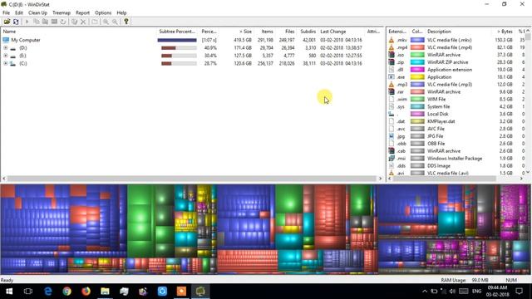Open the Clean Up menu
The height and width of the screenshot is (299, 532).
pos(37,12)
